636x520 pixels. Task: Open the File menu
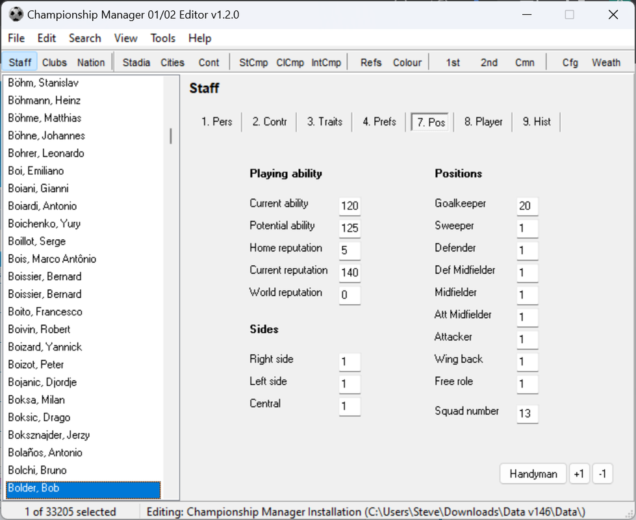[x=16, y=38]
